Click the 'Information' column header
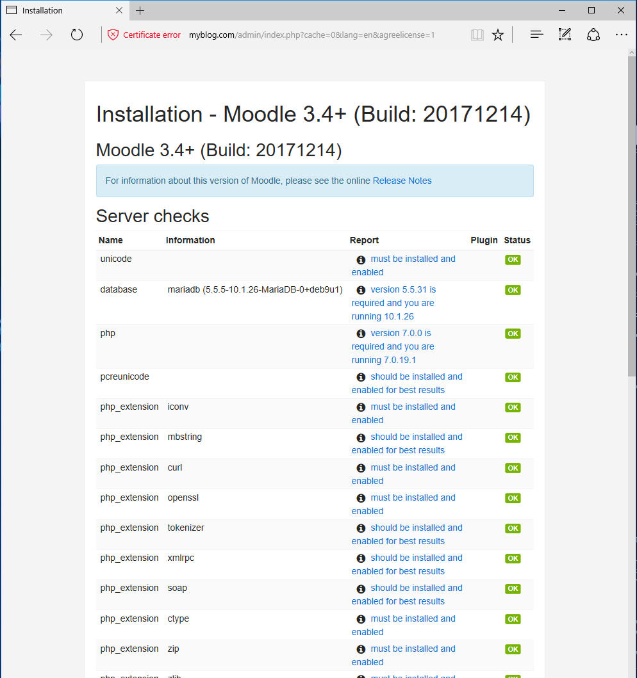This screenshot has height=678, width=637. 190,241
